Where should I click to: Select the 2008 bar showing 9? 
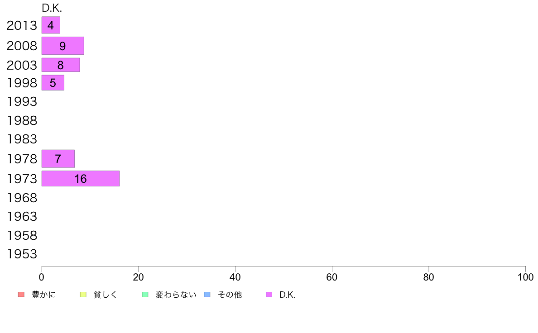click(x=63, y=46)
